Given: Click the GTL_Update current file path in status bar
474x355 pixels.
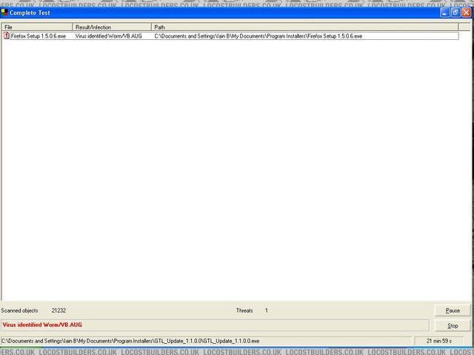Looking at the screenshot, I should (x=130, y=341).
